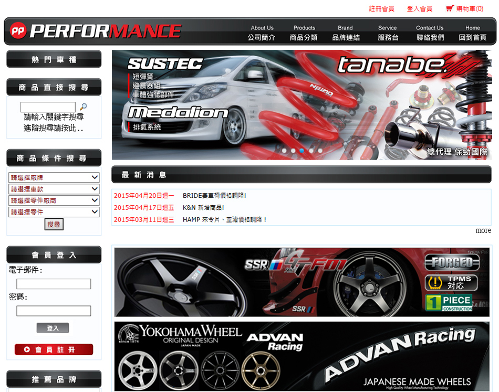Focus the keyword search input field
This screenshot has width=499, height=392.
pos(48,107)
